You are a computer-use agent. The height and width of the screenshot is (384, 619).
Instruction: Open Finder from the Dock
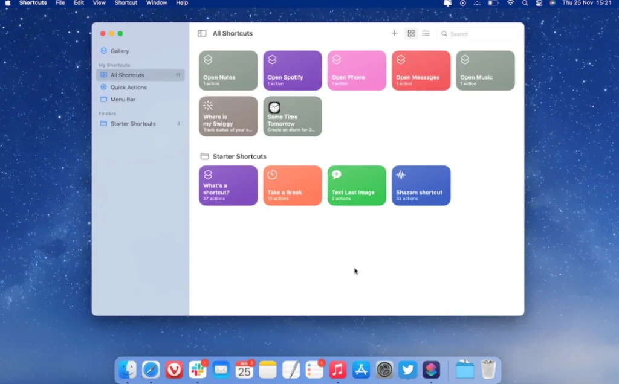128,370
